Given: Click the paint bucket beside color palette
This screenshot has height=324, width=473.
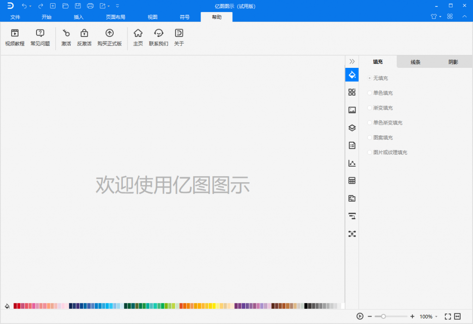Looking at the screenshot, I should coord(7,306).
